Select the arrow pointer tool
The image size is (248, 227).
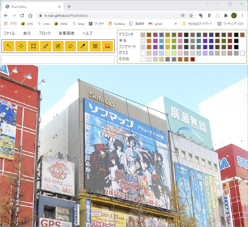tap(9, 46)
